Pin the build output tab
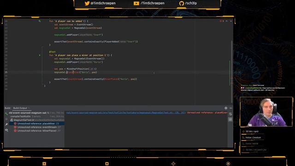Viewport: 295px width, 166px height. tap(6, 124)
